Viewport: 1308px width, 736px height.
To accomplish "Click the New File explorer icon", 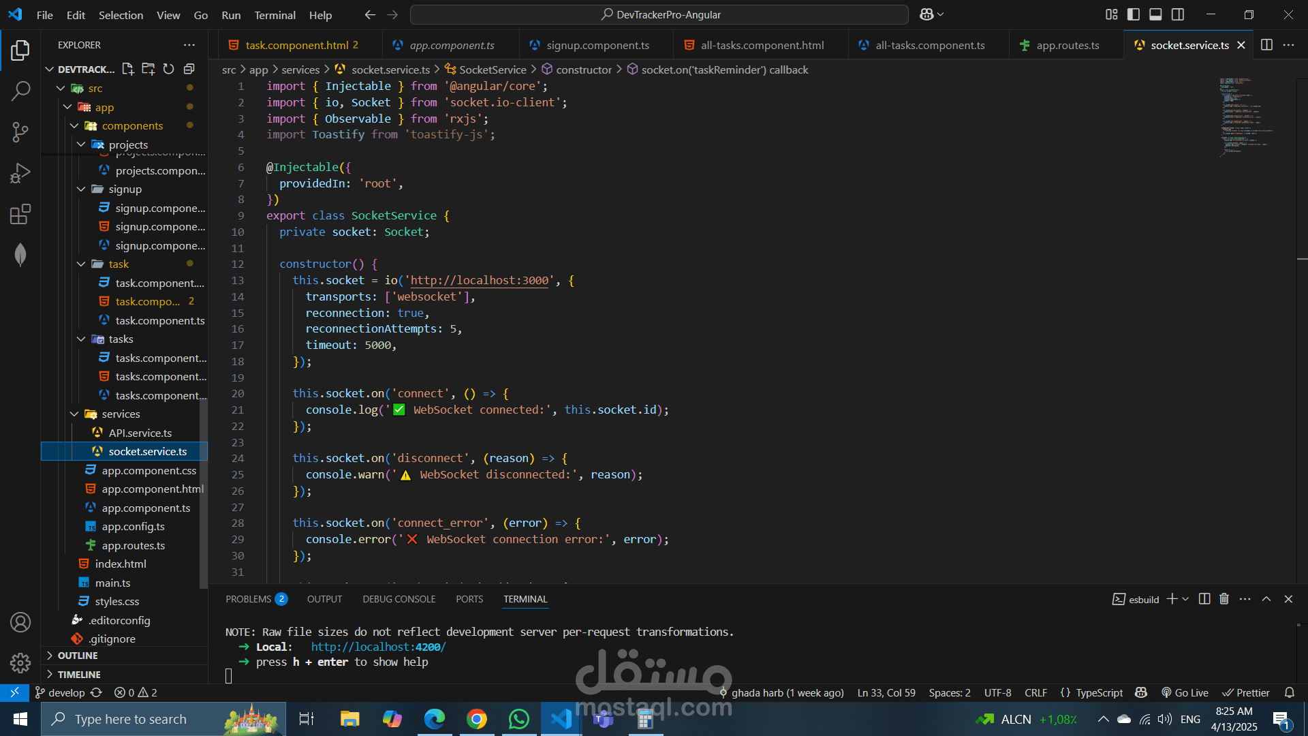I will (127, 69).
